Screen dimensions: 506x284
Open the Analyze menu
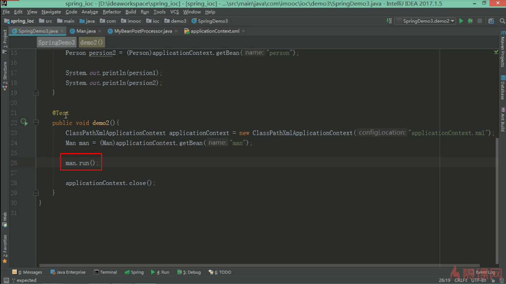[x=90, y=12]
